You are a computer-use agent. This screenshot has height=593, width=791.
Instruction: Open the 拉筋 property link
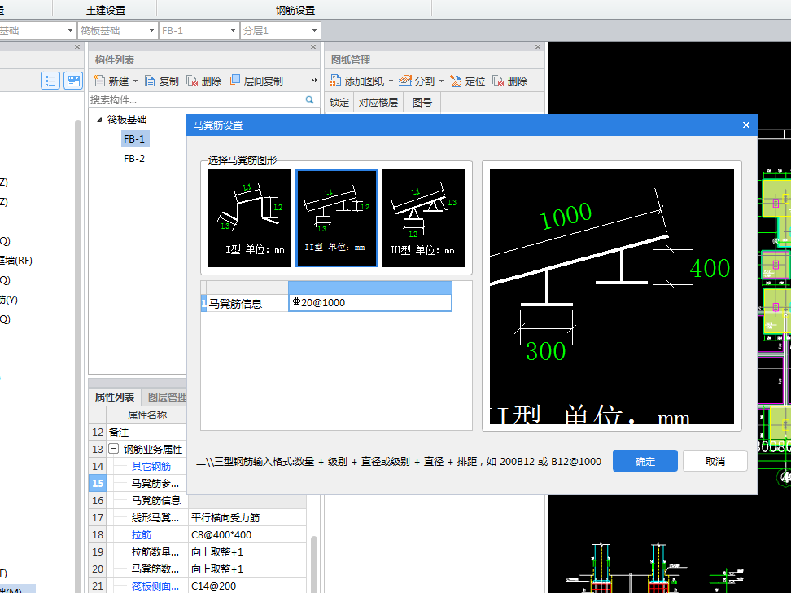point(142,534)
